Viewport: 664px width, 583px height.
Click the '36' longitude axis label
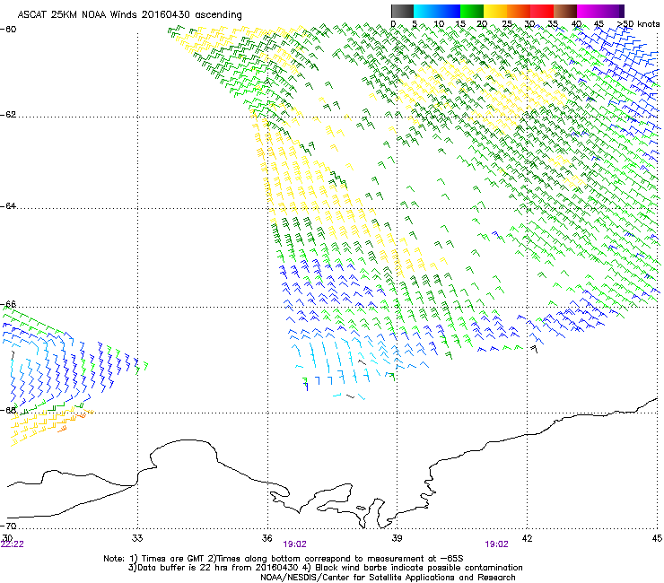tap(266, 538)
